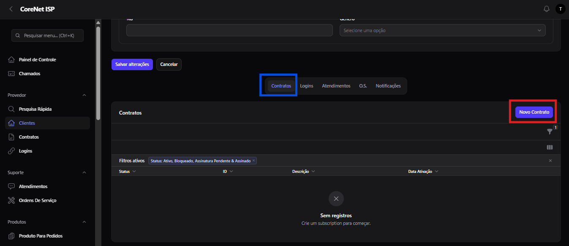
Task: Focus the Pesquisar menu search field
Action: pyautogui.click(x=47, y=36)
